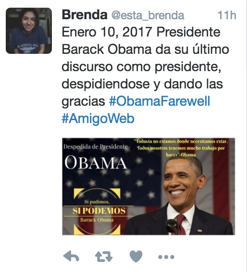The width and height of the screenshot is (247, 272).
Task: Visit the @esta_brenda handle
Action: (x=148, y=15)
